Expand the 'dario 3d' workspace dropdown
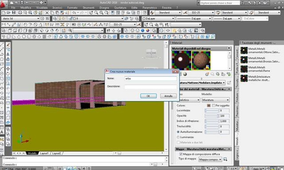Screen dimensions: 284x170 tap(20, 19)
